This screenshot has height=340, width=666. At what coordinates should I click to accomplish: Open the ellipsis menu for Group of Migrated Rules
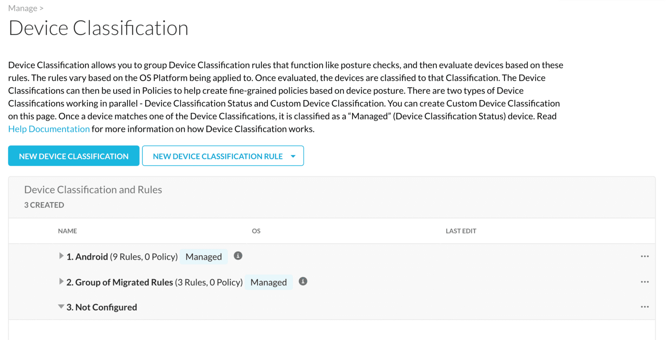pos(645,282)
